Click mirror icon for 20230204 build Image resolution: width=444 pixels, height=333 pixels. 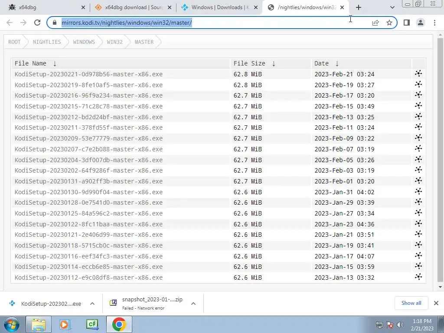[418, 159]
